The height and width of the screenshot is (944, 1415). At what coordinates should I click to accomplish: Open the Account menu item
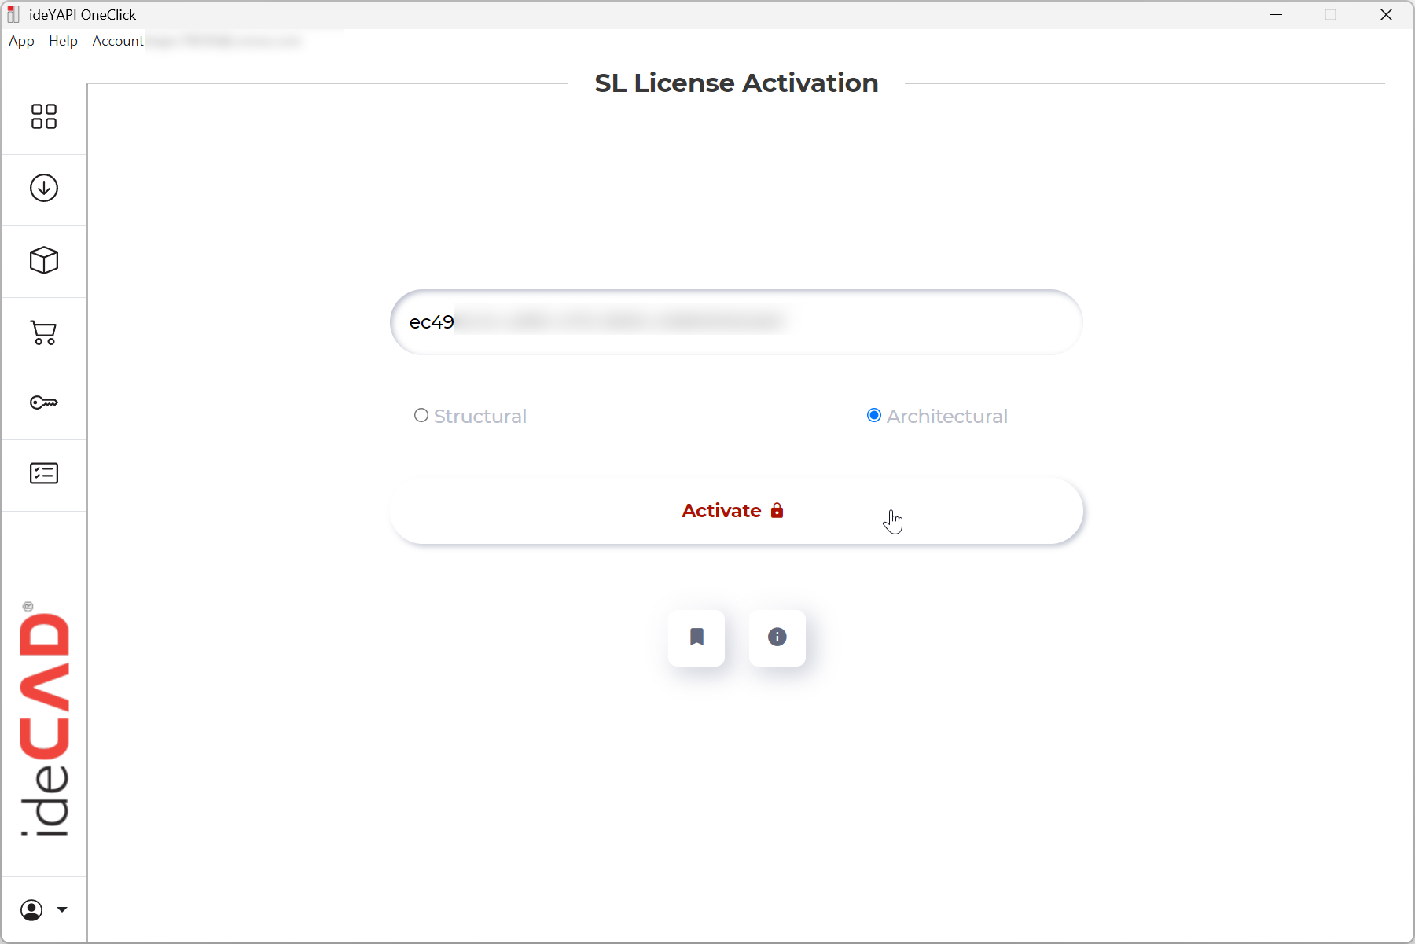click(x=119, y=41)
